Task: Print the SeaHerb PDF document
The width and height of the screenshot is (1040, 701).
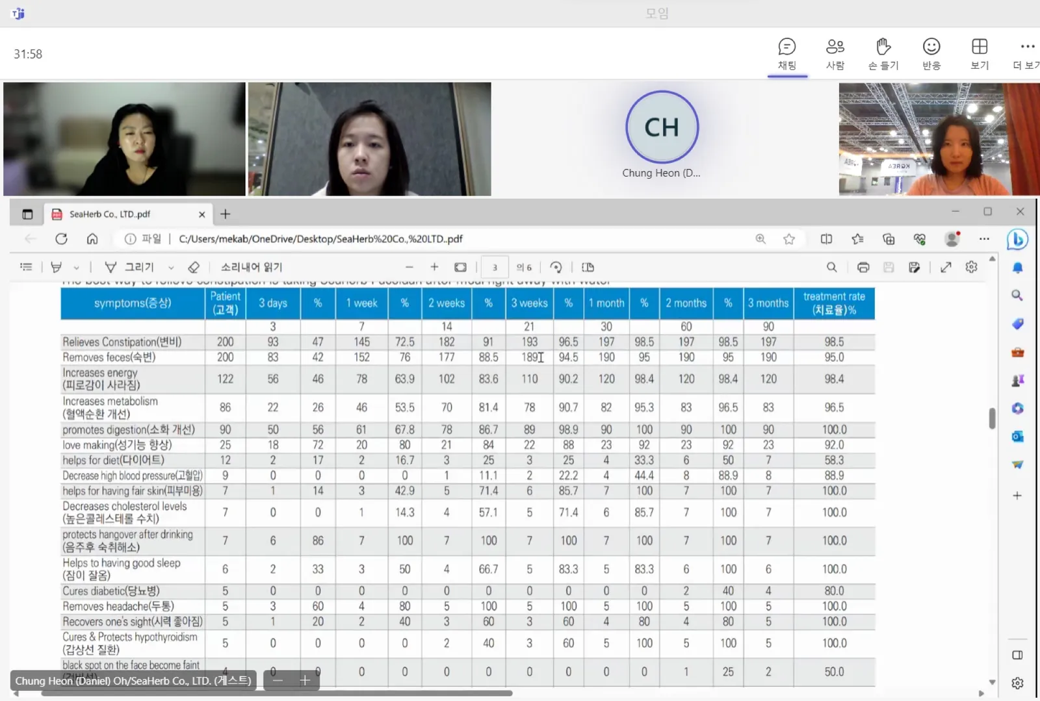Action: coord(863,267)
